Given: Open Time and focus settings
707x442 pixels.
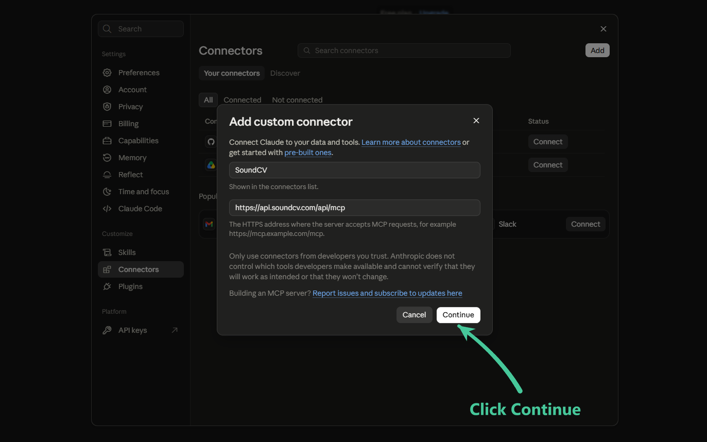Looking at the screenshot, I should (x=141, y=192).
